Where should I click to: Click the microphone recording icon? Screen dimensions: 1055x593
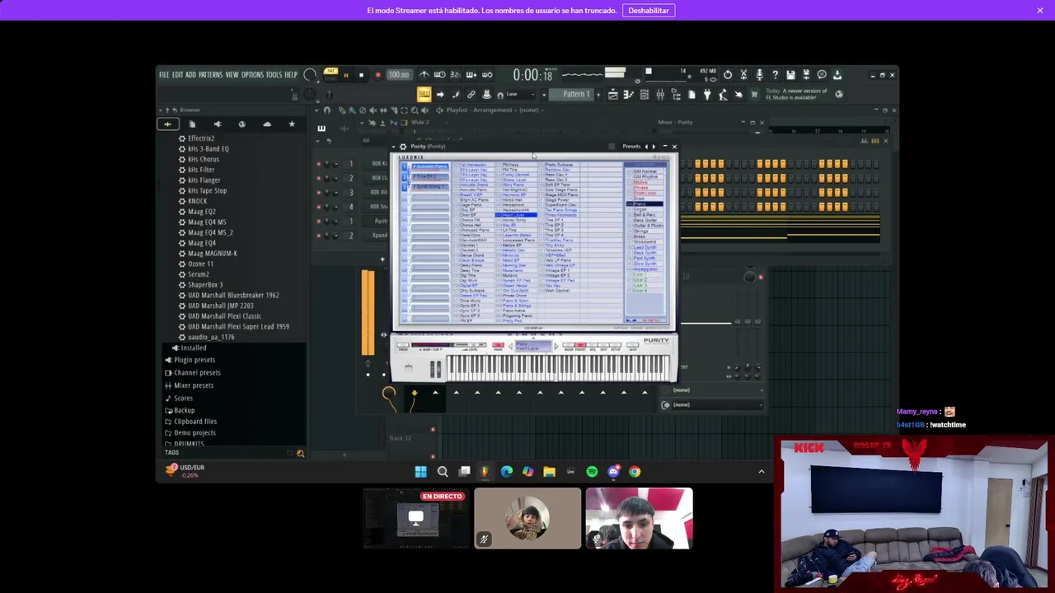(759, 75)
